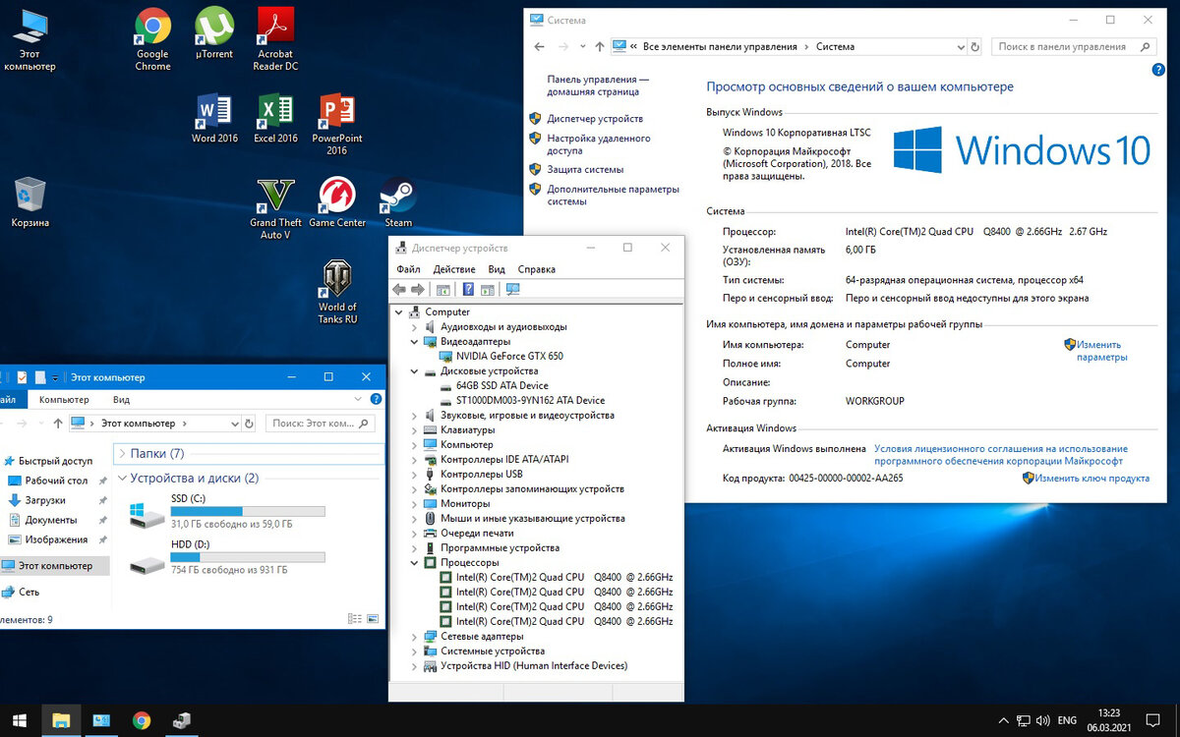1180x737 pixels.
Task: Expand Мониторы node in Device Manager
Action: coord(414,504)
